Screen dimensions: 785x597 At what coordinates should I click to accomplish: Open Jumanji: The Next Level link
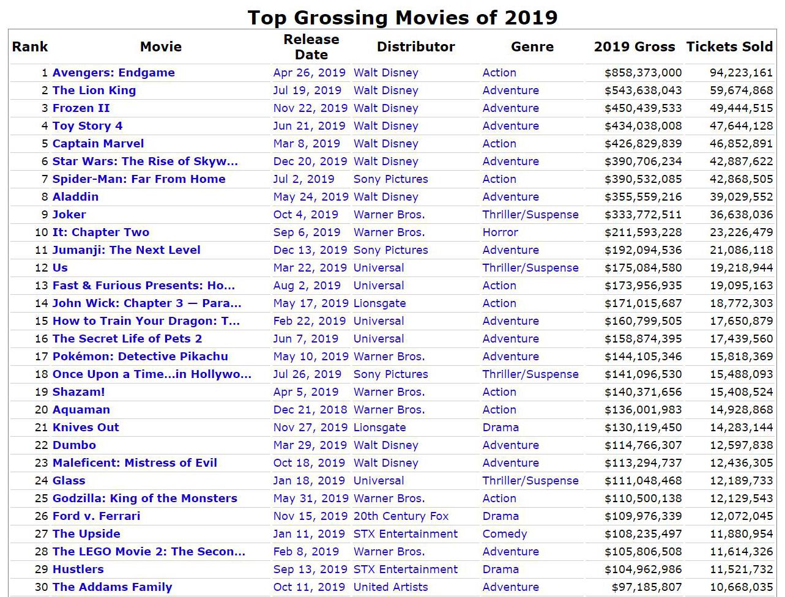point(127,250)
